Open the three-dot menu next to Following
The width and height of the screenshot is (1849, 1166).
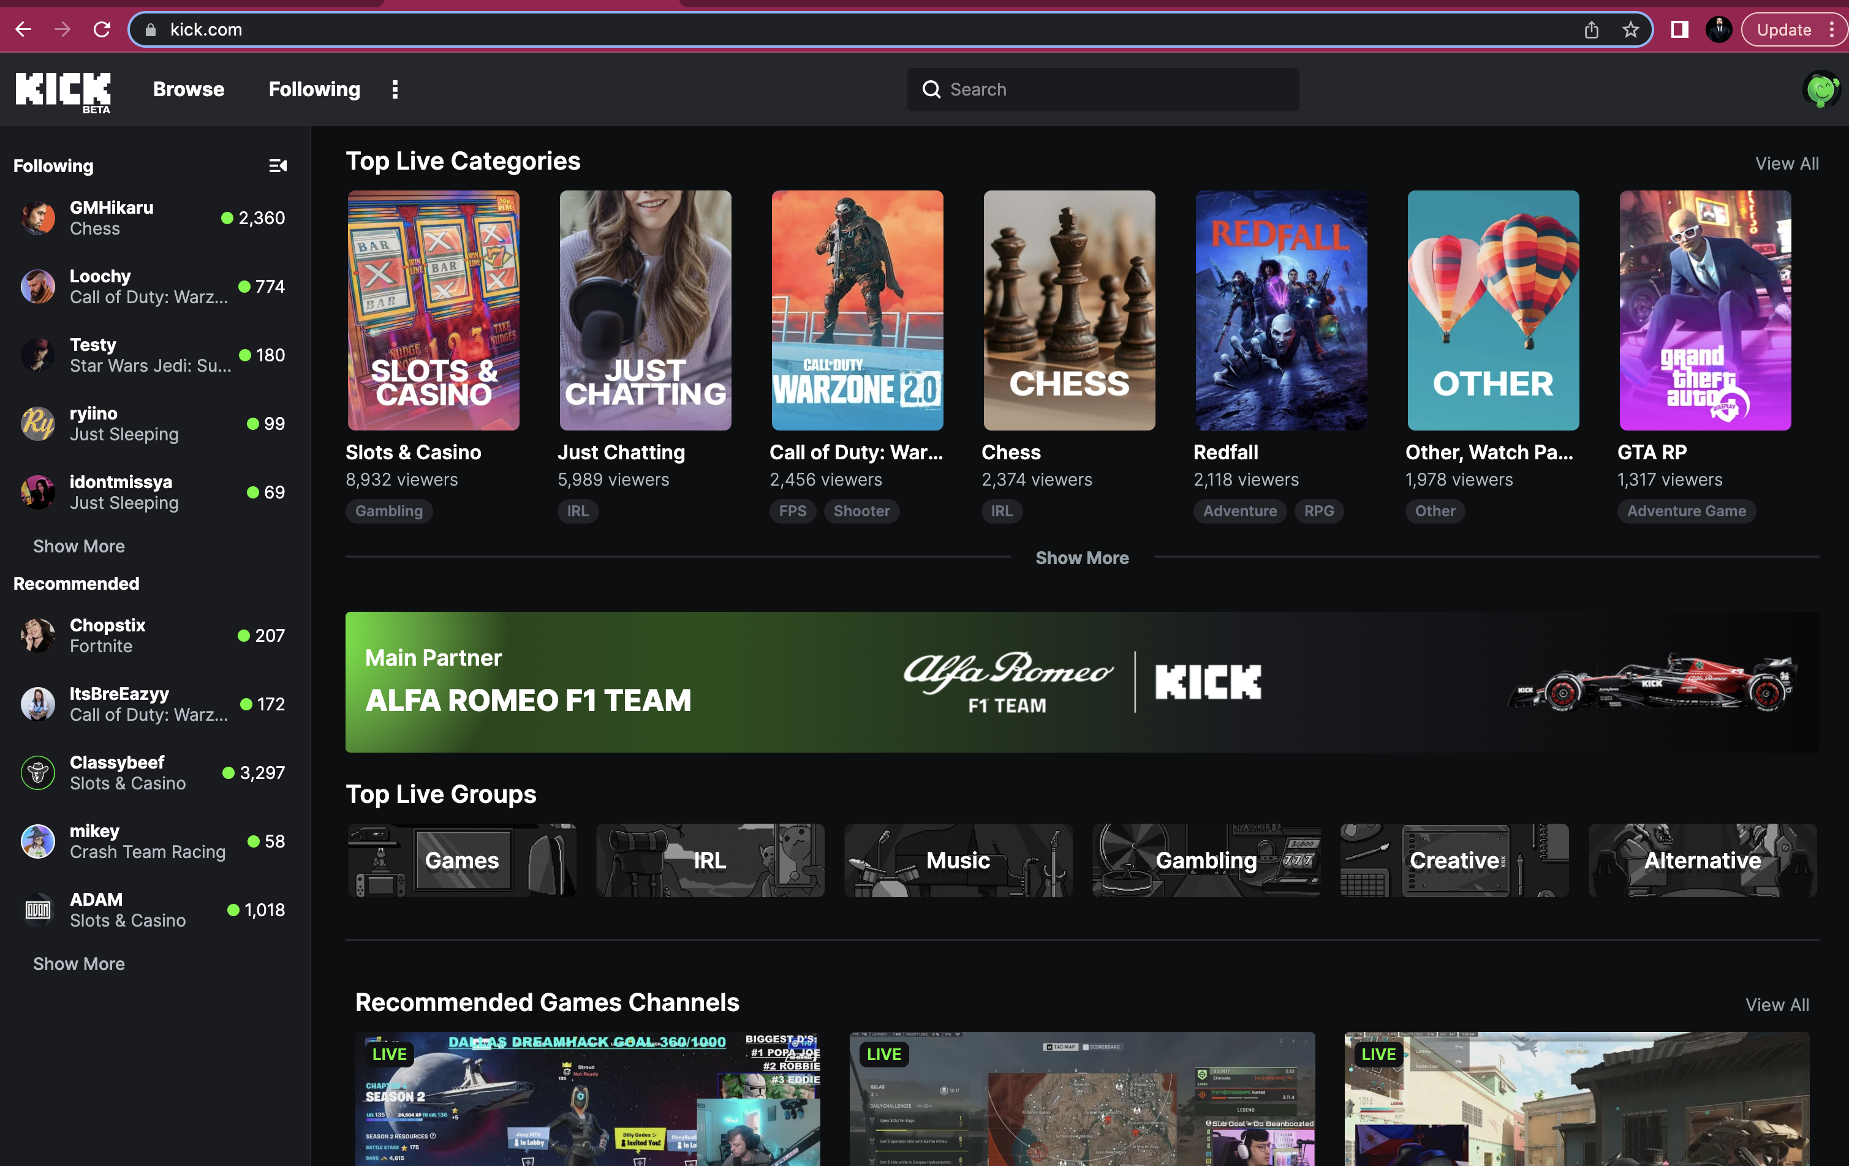point(395,89)
